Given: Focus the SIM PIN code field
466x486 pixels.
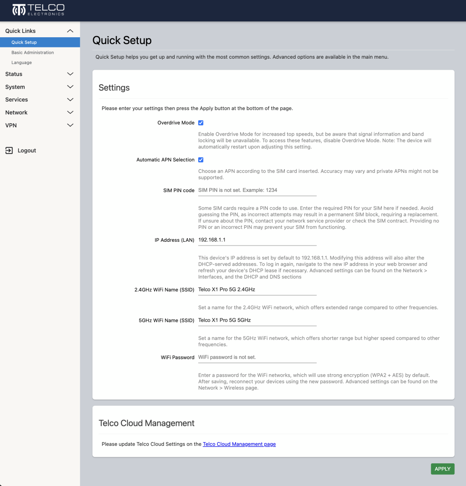Looking at the screenshot, I should click(257, 190).
